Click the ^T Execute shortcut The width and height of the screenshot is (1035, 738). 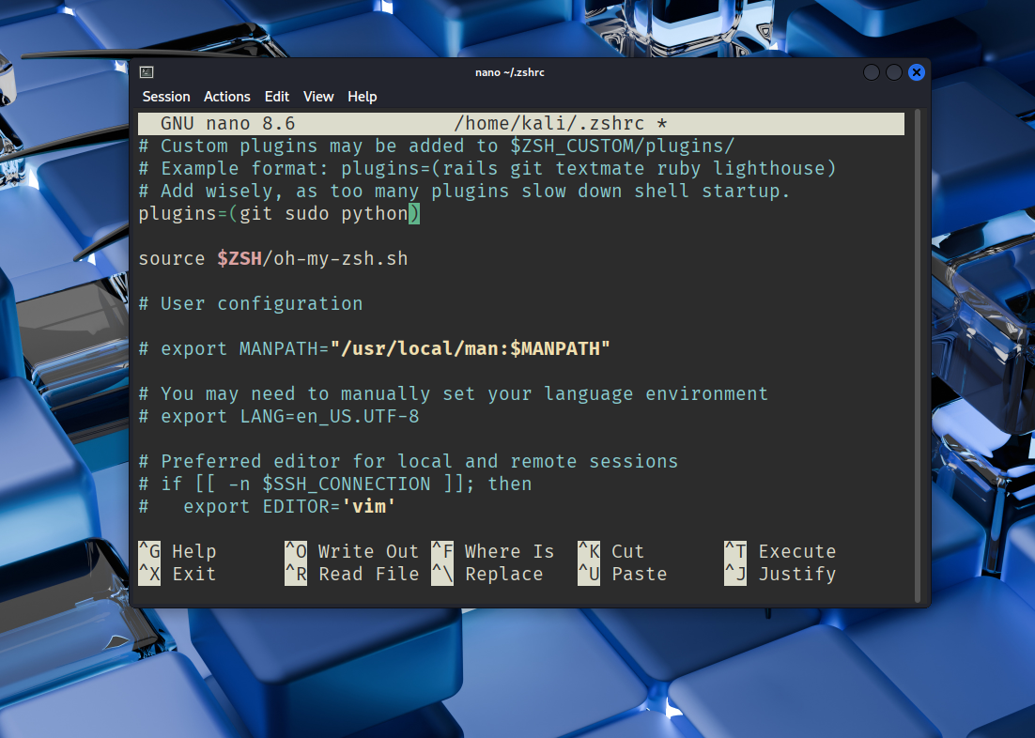pos(780,551)
